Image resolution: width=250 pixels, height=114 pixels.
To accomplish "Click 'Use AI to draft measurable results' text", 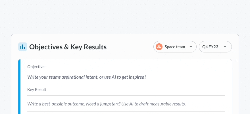I will click(153, 104).
